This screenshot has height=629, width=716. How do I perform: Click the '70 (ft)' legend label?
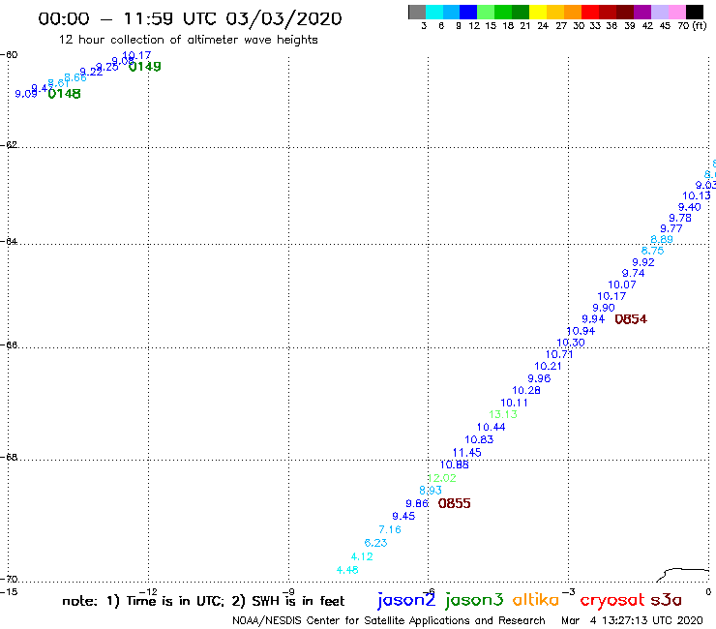(692, 26)
